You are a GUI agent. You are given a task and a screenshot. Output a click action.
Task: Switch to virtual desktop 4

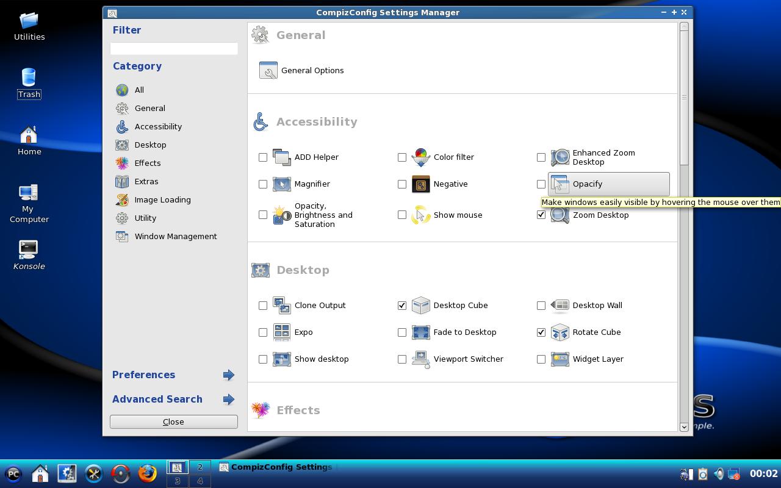pos(200,481)
